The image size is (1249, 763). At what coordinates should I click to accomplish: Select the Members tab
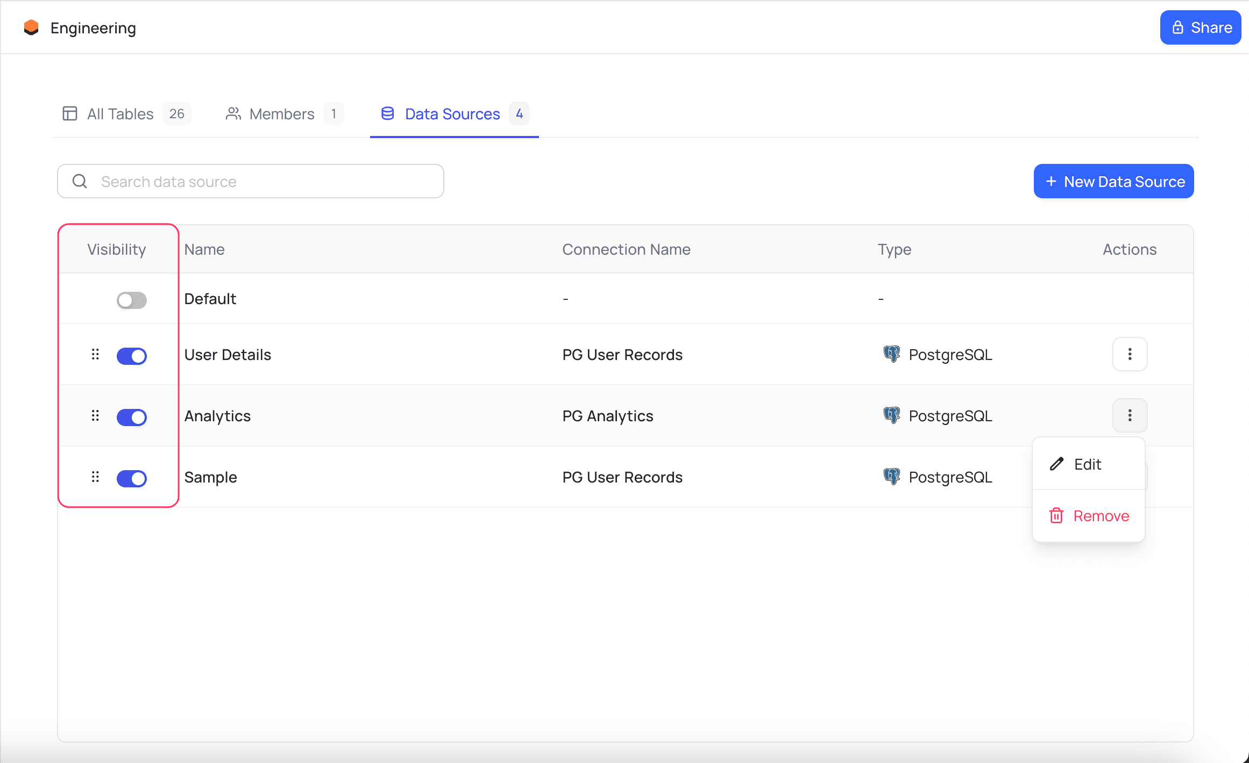pyautogui.click(x=281, y=113)
